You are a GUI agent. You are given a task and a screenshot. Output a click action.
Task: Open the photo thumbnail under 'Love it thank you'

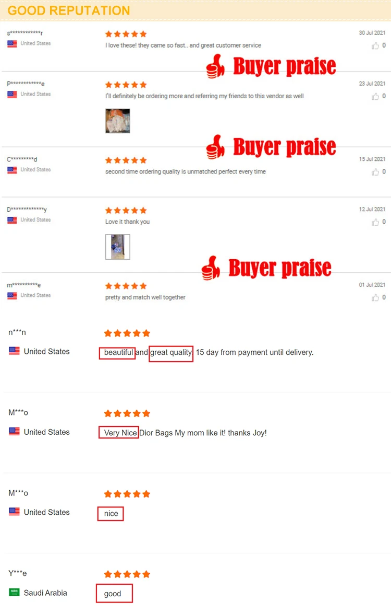tap(118, 247)
